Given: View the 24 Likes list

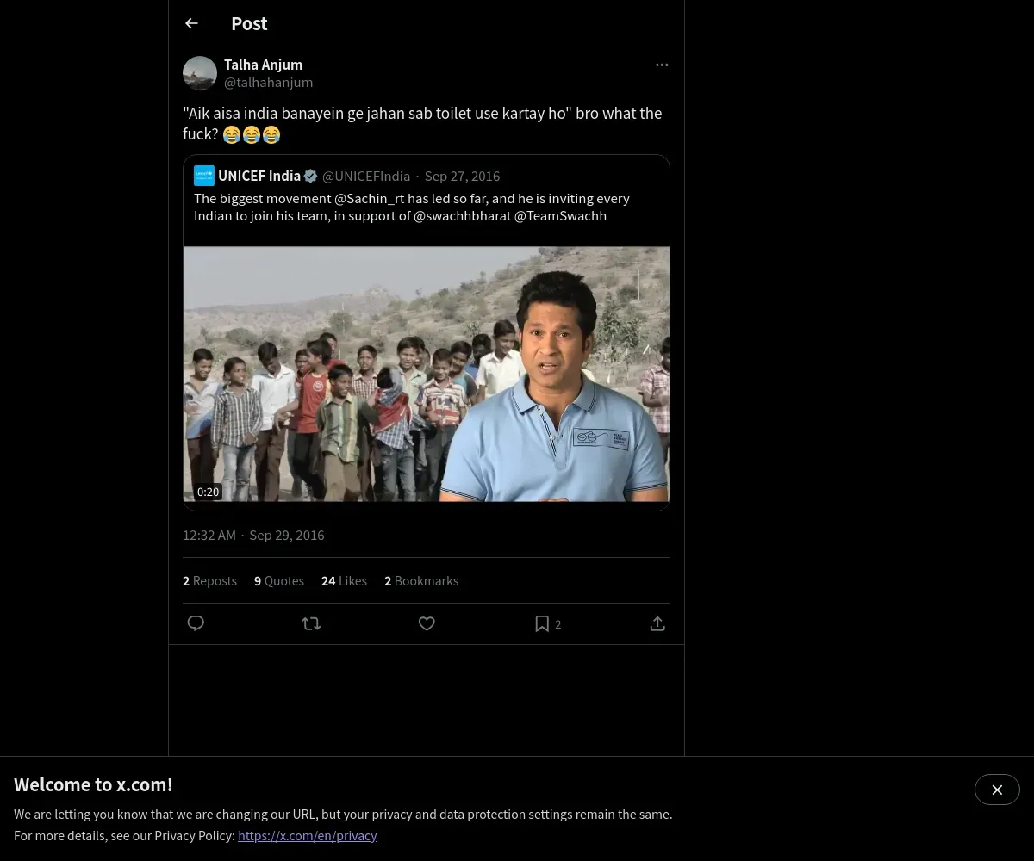Looking at the screenshot, I should coord(344,581).
